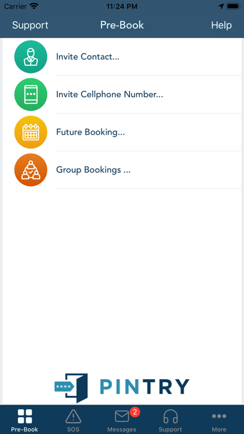
Task: Open the More three-dots tab
Action: 219,416
